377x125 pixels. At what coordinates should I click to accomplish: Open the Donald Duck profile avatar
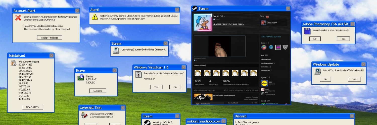[203, 22]
